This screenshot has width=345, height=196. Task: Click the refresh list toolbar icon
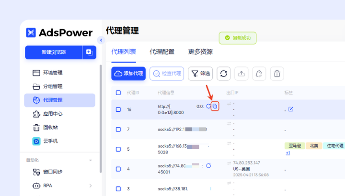coord(224,74)
